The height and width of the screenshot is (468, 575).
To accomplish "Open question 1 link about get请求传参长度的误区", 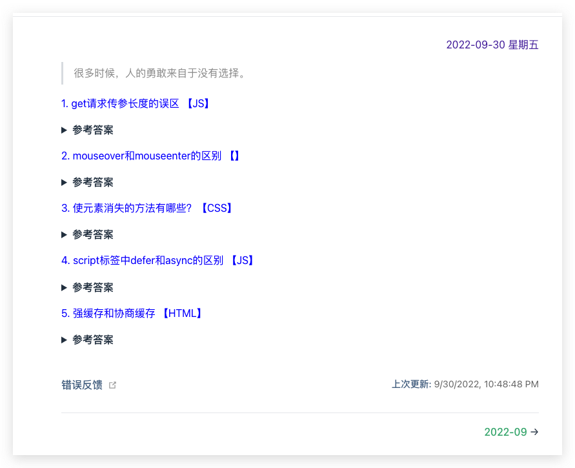I will tap(120, 103).
